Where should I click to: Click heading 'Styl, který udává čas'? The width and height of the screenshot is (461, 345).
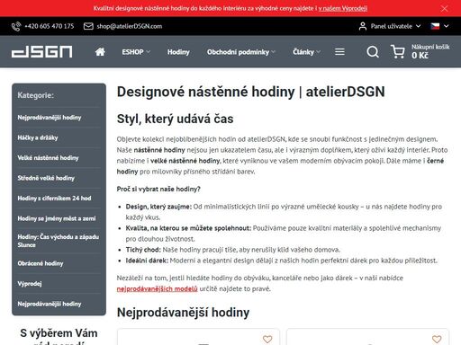[175, 119]
